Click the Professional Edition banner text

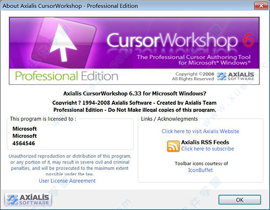(x=66, y=76)
